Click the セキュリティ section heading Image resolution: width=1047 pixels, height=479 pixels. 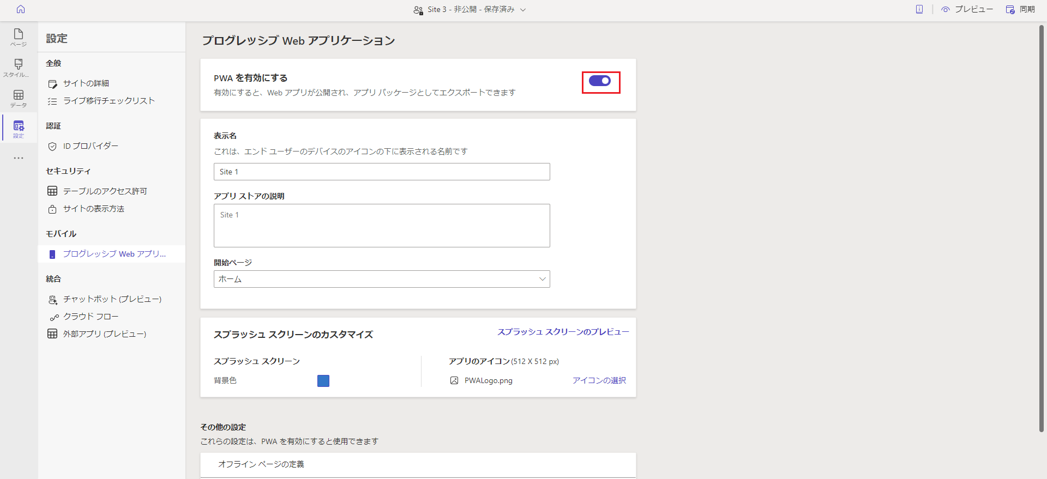[x=68, y=171]
